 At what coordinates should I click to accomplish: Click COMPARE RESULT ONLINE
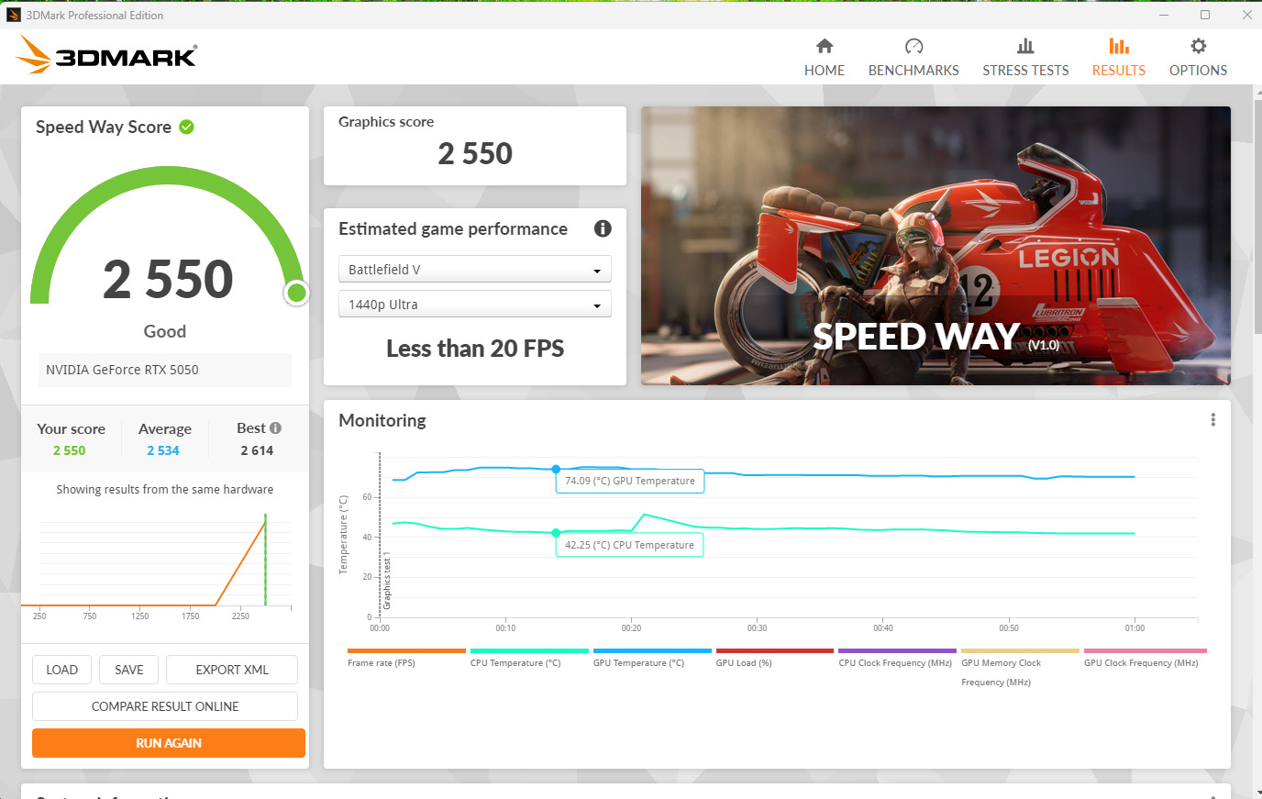click(x=165, y=706)
